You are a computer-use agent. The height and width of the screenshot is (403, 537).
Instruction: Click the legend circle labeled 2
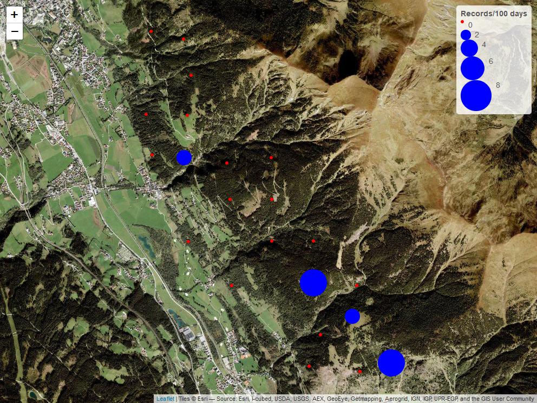466,35
